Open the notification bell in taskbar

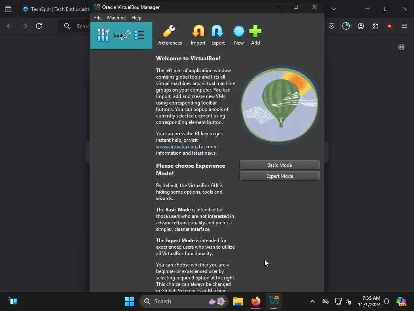[387, 301]
